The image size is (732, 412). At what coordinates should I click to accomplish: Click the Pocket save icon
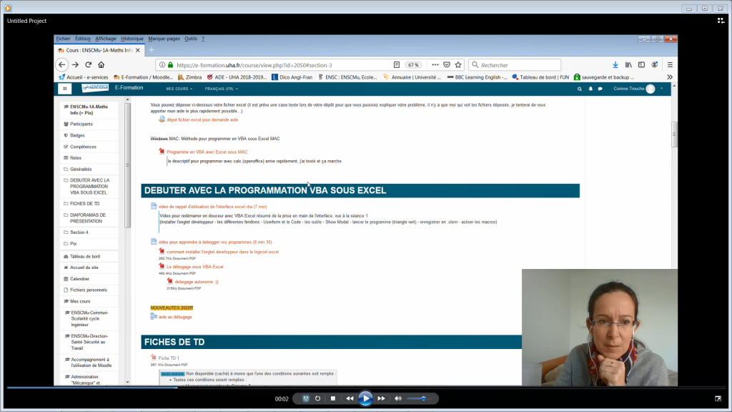(447, 65)
